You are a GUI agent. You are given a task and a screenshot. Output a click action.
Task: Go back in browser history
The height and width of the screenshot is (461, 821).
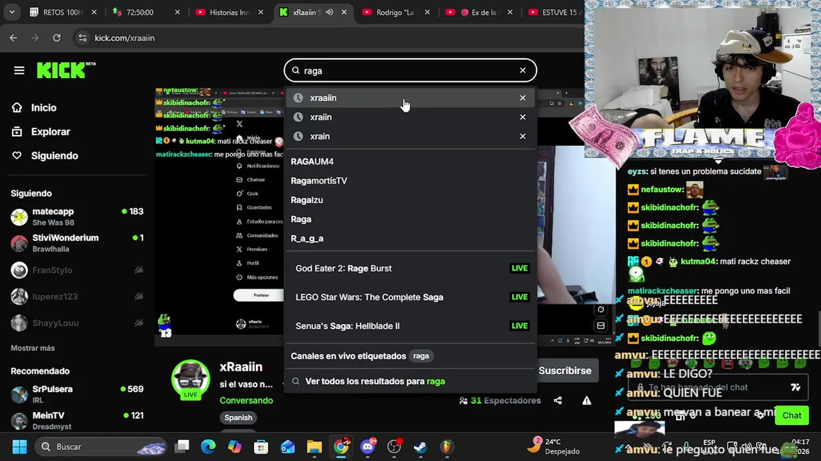[13, 38]
